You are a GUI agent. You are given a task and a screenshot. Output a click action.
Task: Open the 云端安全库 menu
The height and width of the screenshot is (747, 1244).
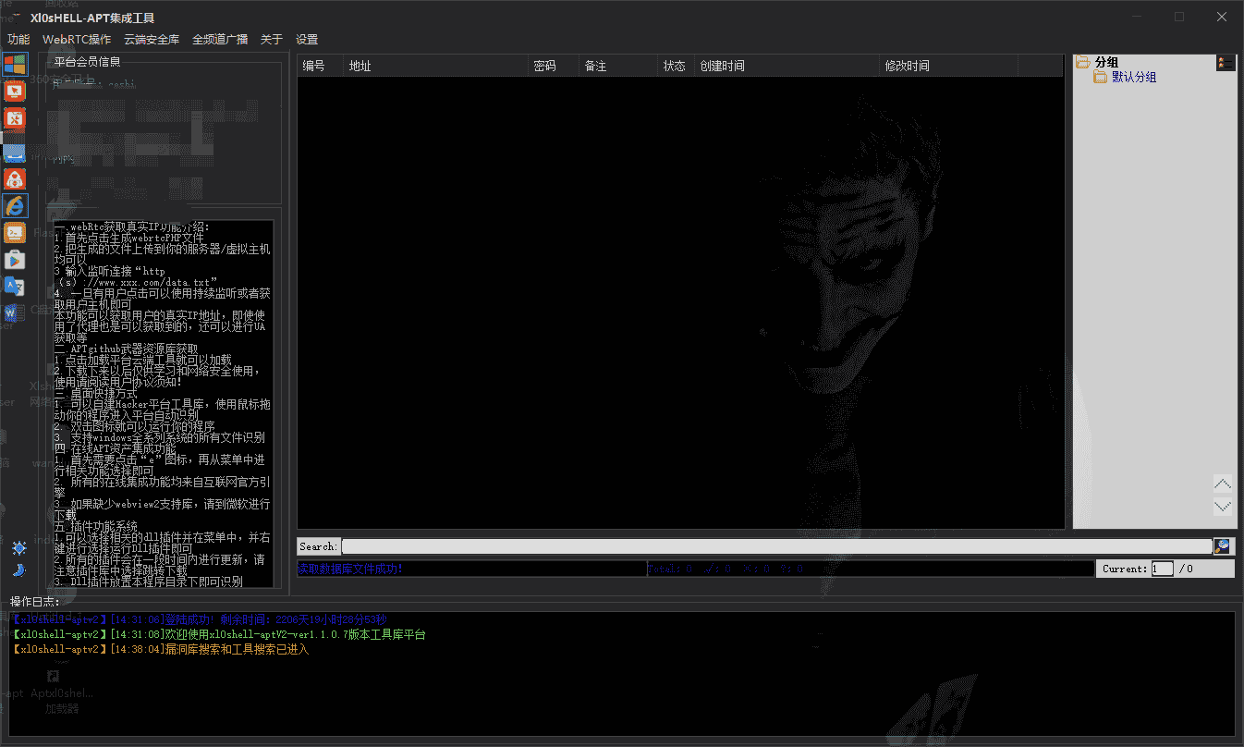pyautogui.click(x=152, y=40)
